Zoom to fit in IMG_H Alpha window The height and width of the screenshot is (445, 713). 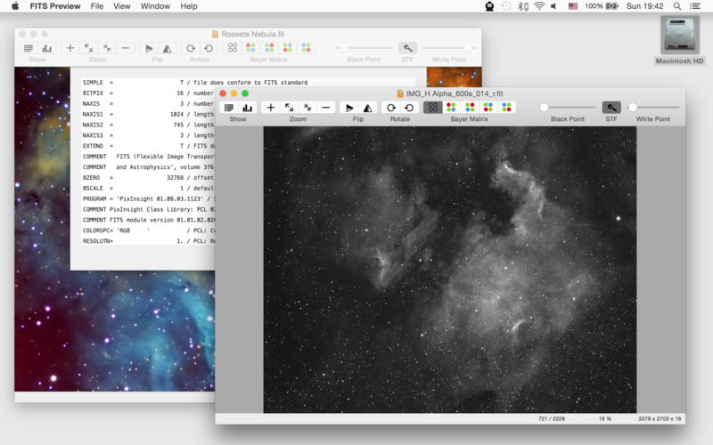click(289, 108)
